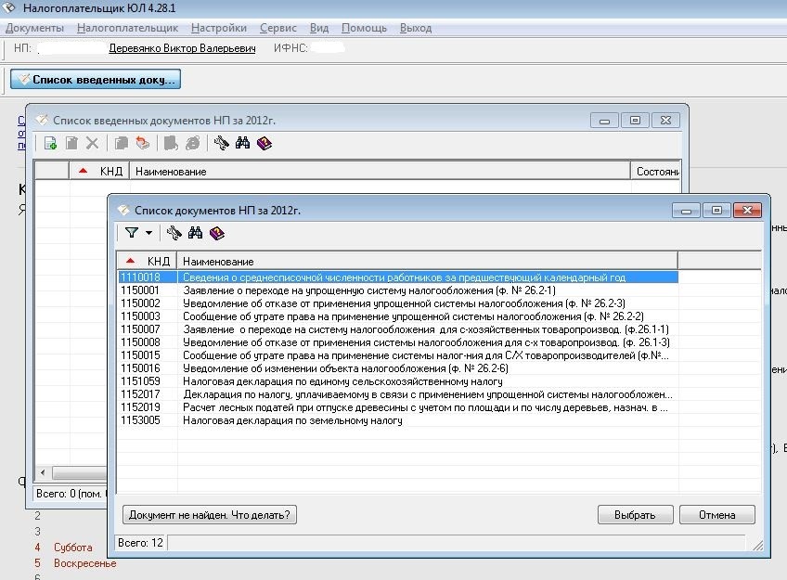Select row 1150007 Заявление о переходе для с-хозяйственных
787x580 pixels.
tap(398, 329)
